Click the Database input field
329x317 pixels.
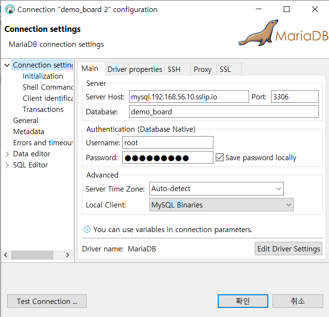[x=224, y=111]
